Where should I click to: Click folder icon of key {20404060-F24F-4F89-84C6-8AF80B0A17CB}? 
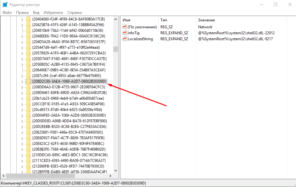pyautogui.click(x=28, y=19)
